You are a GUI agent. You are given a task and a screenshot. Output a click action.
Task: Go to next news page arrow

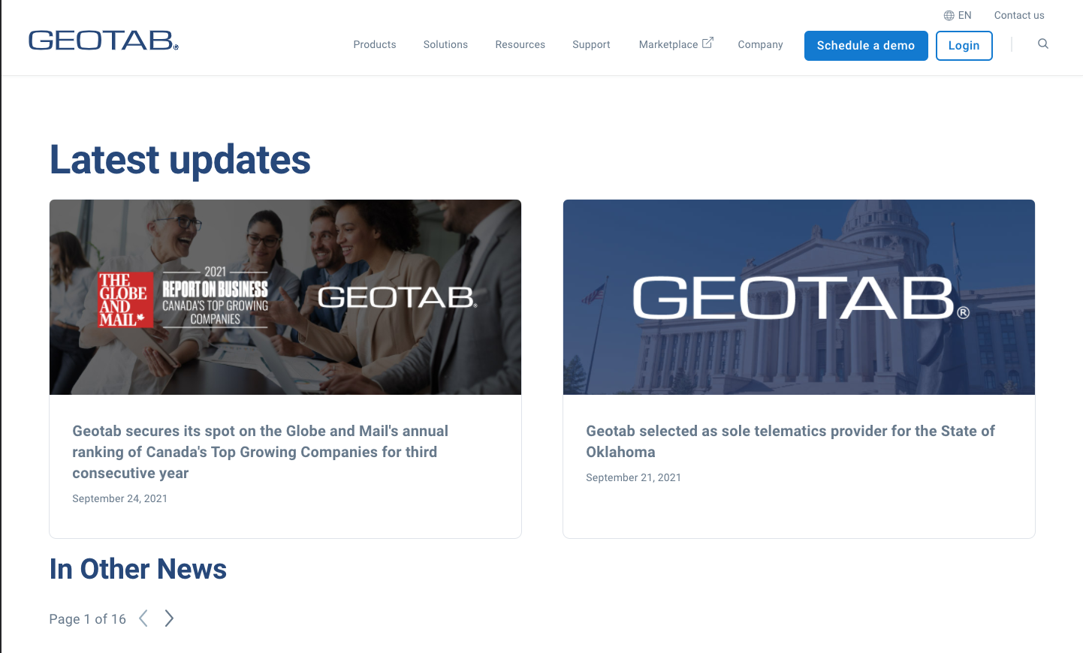click(x=169, y=618)
